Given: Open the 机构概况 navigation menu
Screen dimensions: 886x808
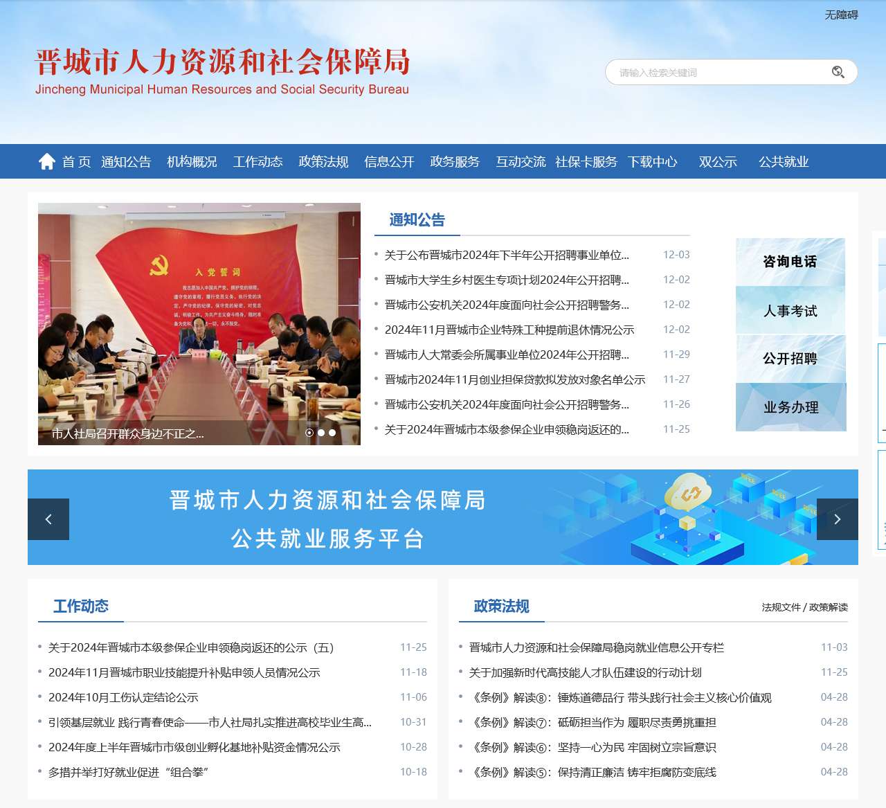Looking at the screenshot, I should point(192,161).
